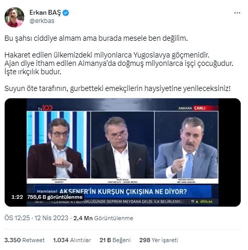Screen dimensions: 248x250
Task: Open the @erkbas handle link
Action: [42, 21]
